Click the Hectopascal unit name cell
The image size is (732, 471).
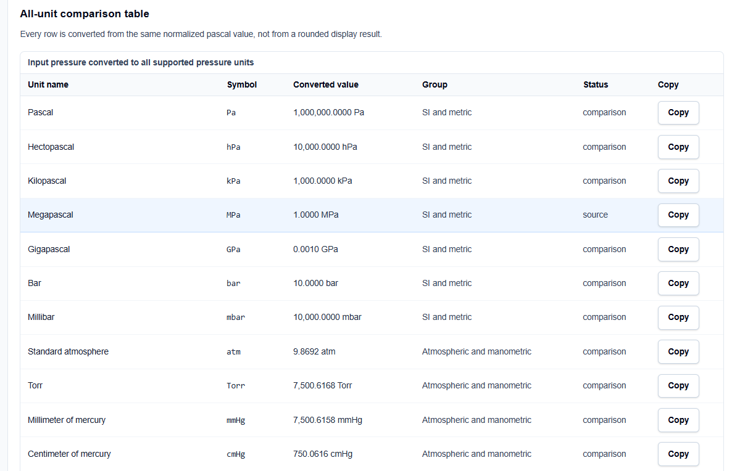coord(51,147)
